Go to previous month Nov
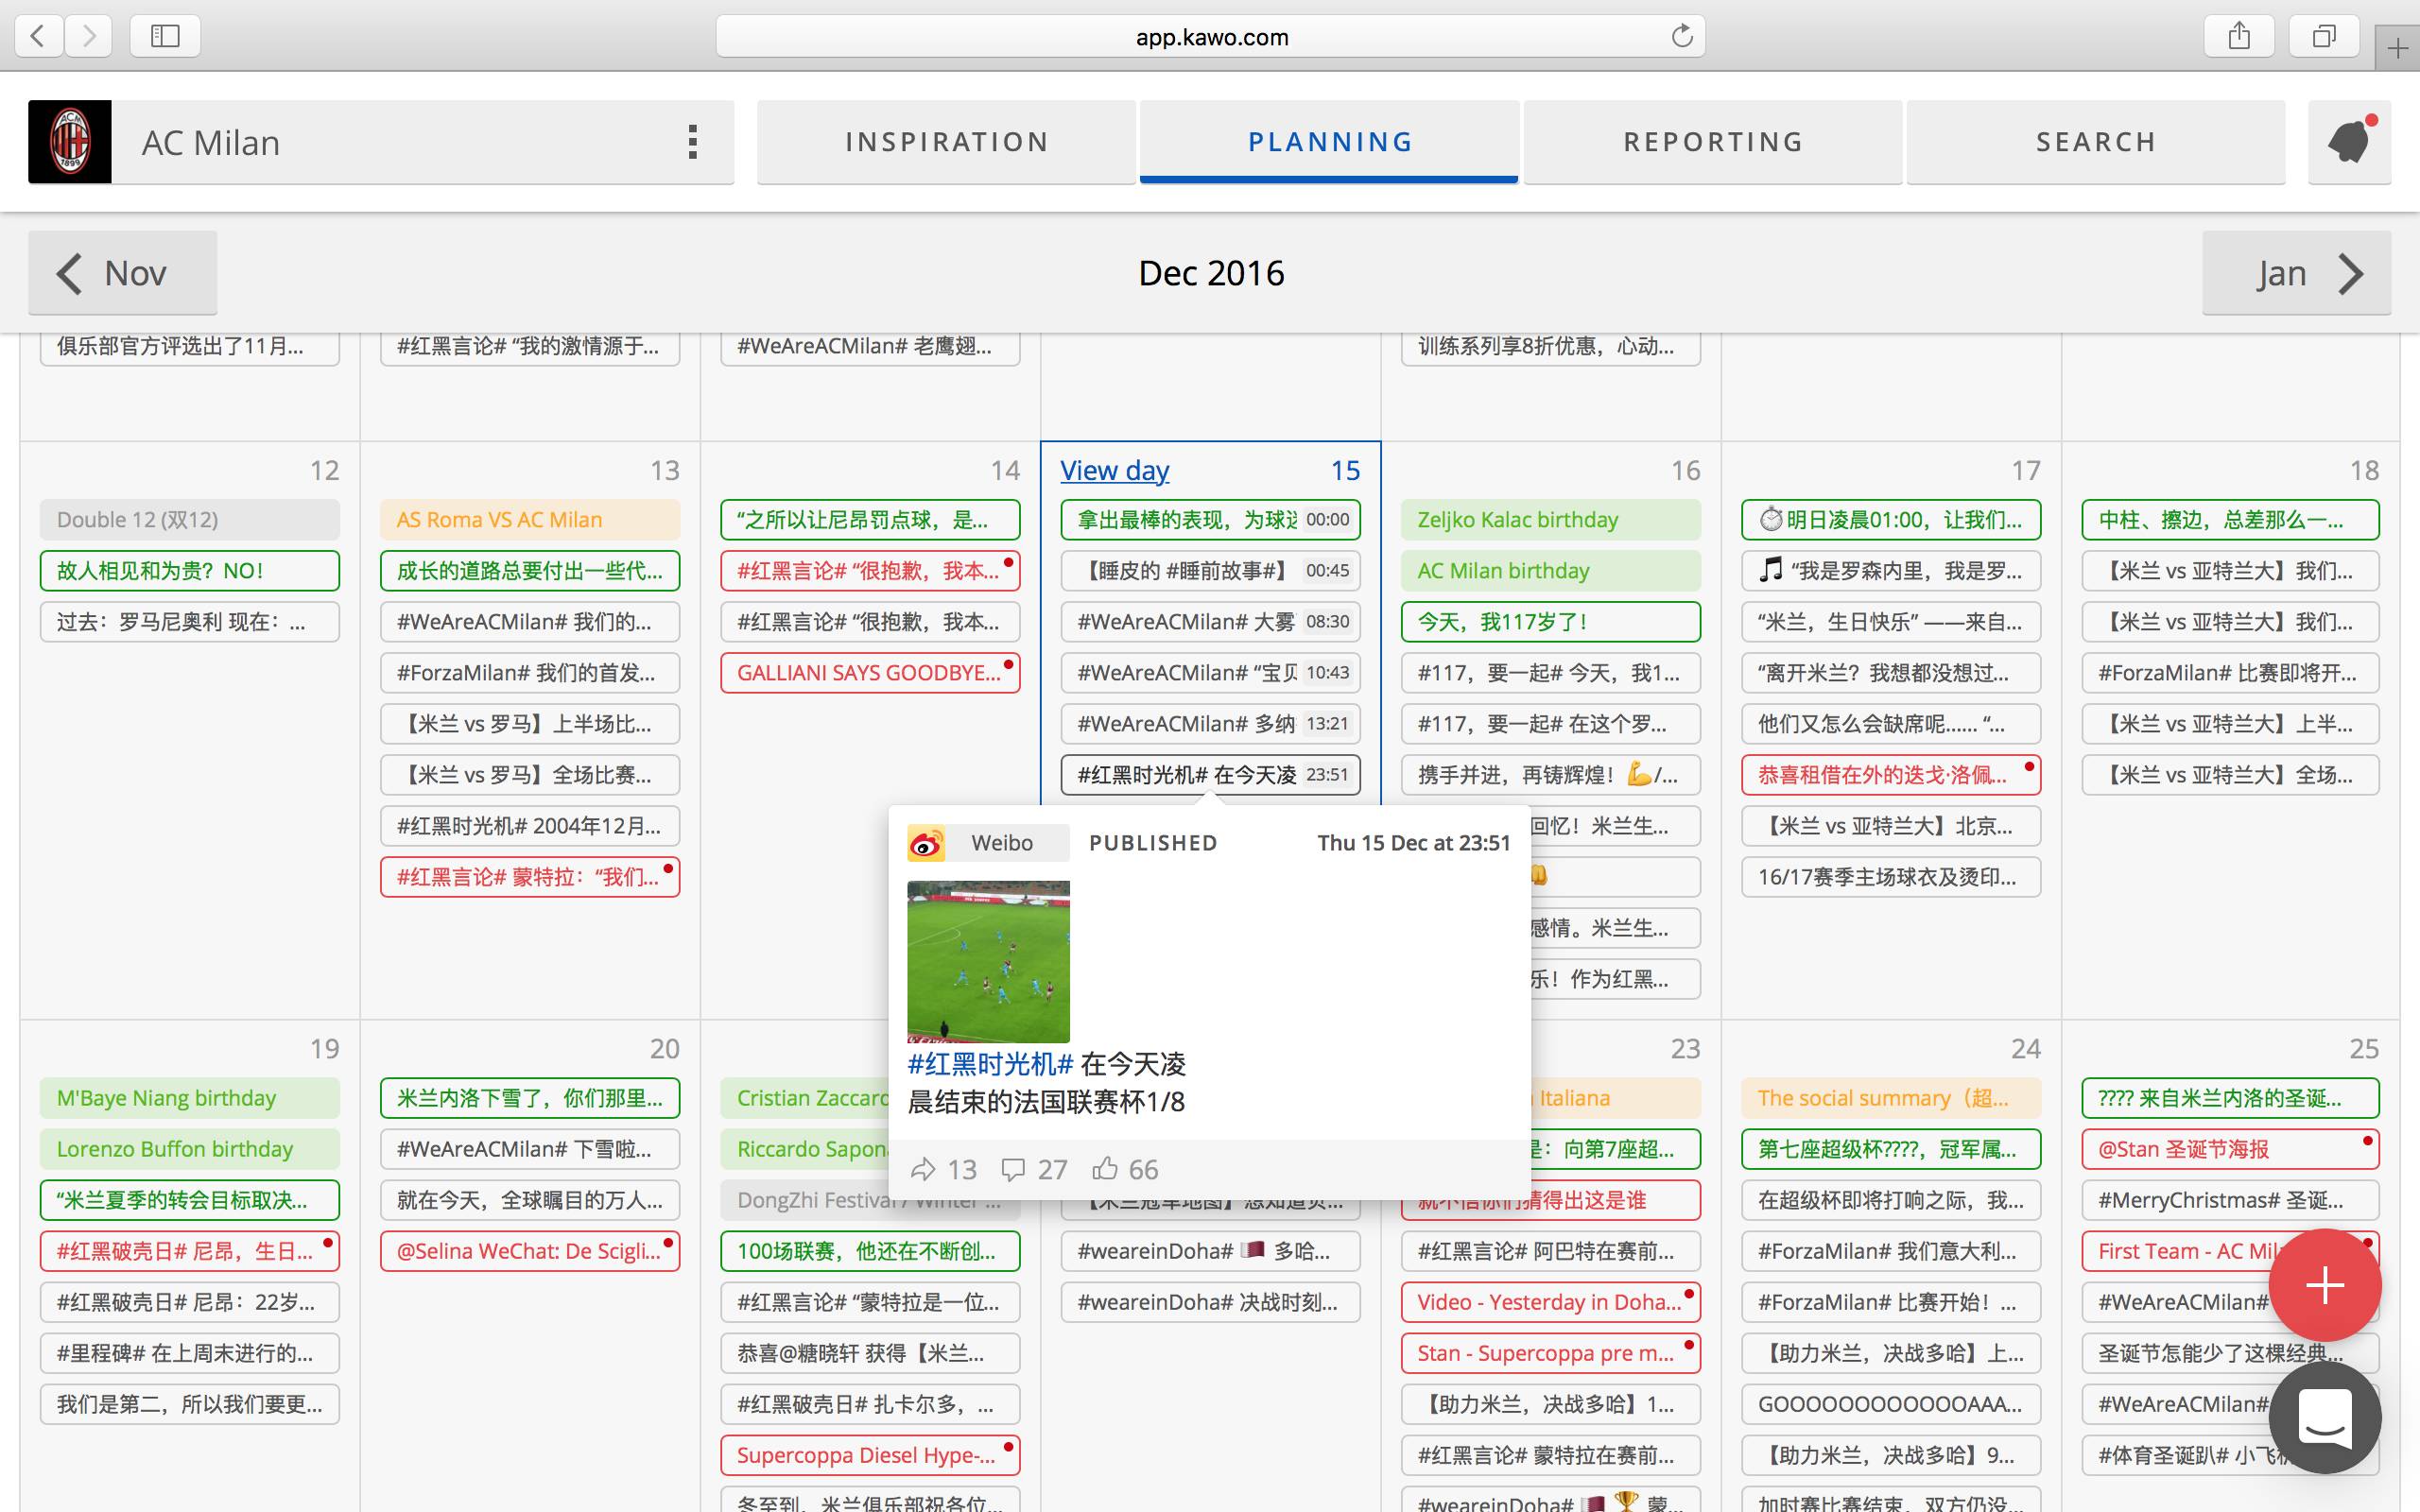 pos(122,273)
